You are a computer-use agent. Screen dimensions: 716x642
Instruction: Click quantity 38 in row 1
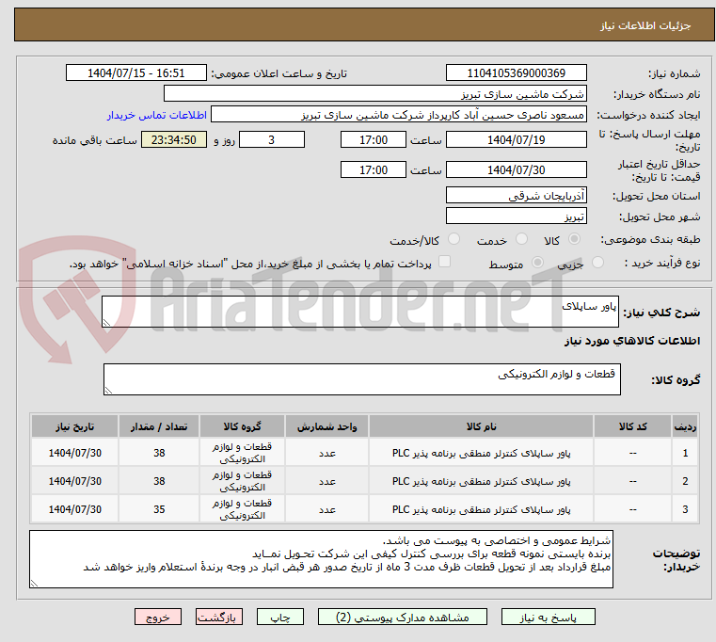coord(159,453)
